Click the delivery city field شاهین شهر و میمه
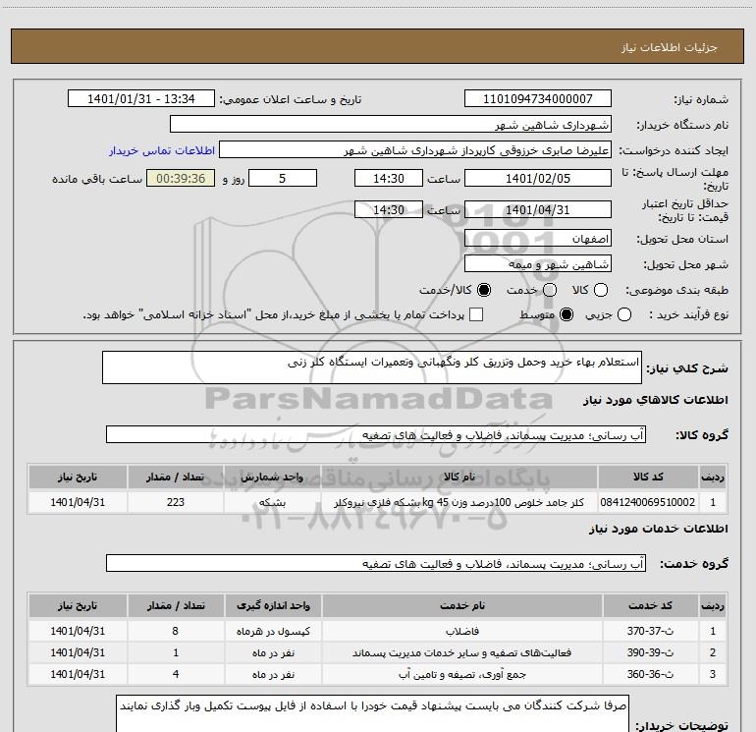 [538, 263]
